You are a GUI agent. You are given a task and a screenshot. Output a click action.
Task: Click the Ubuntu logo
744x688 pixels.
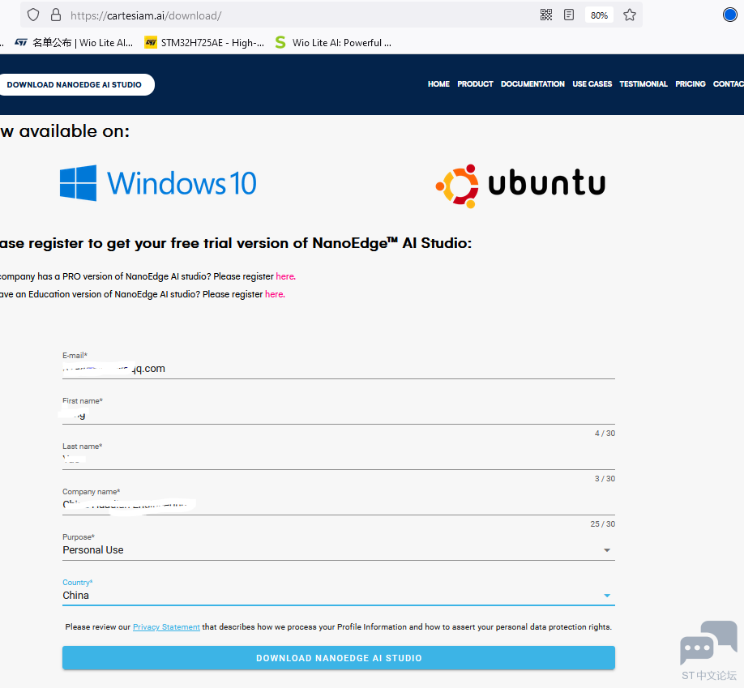[520, 186]
